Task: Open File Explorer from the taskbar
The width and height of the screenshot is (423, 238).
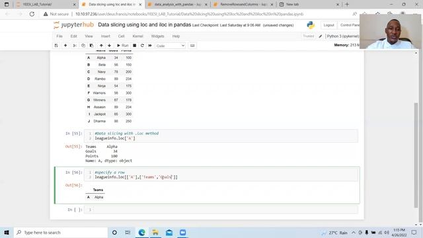Action: [155, 232]
